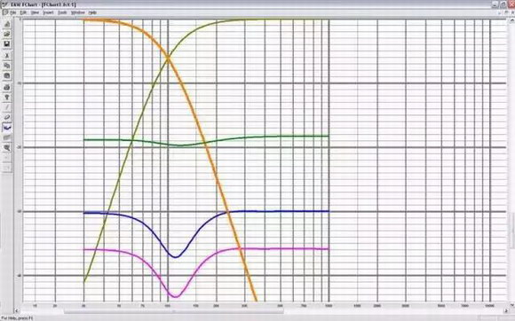Click the horizontal scrollbar left arrow

pyautogui.click(x=17, y=311)
